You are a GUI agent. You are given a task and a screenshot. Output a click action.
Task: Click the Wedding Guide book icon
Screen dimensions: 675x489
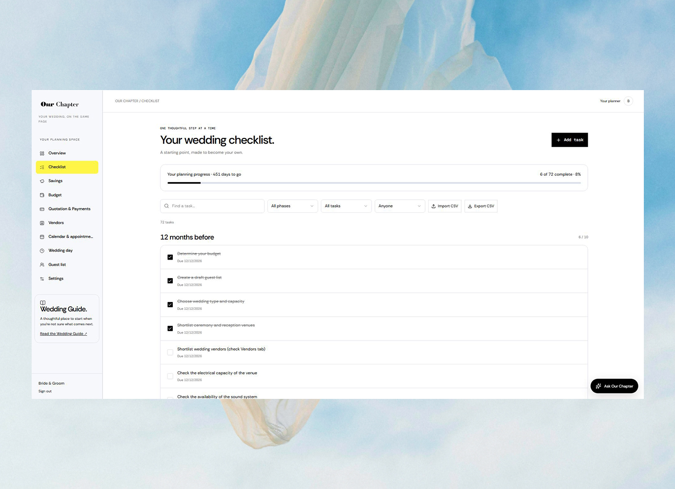tap(43, 303)
